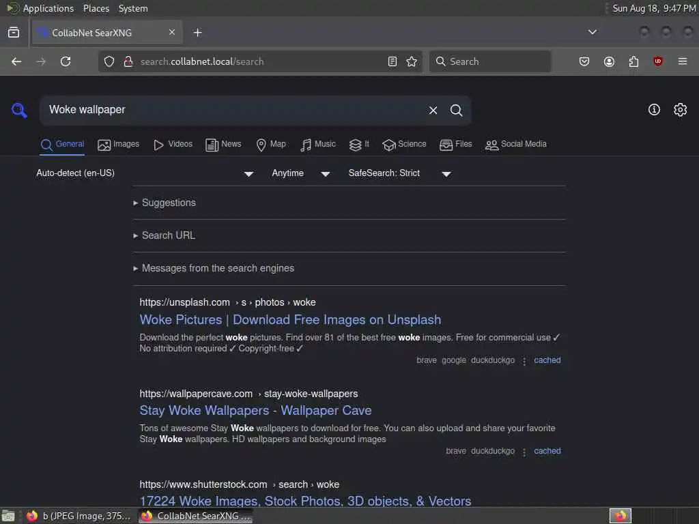Open the list all tabs chevron

coord(592,32)
